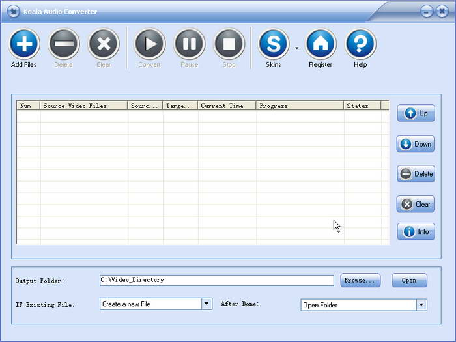Viewport: 456px width, 342px height.
Task: Click the Targe... column header
Action: pyautogui.click(x=180, y=106)
